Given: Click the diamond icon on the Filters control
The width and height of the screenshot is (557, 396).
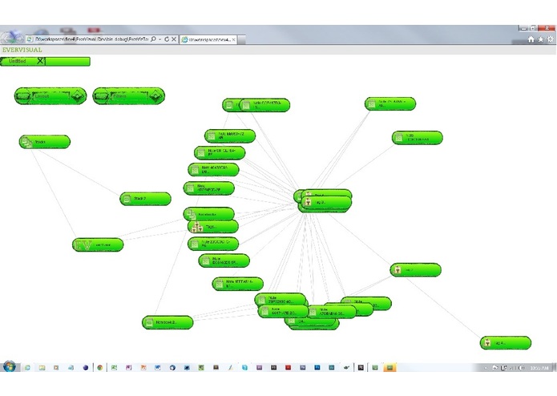Looking at the screenshot, I should [x=156, y=96].
